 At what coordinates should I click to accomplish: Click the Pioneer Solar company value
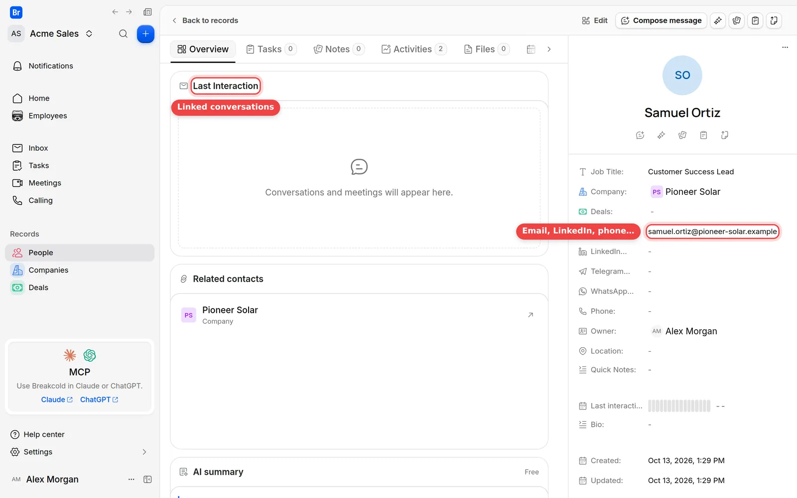[x=685, y=192]
